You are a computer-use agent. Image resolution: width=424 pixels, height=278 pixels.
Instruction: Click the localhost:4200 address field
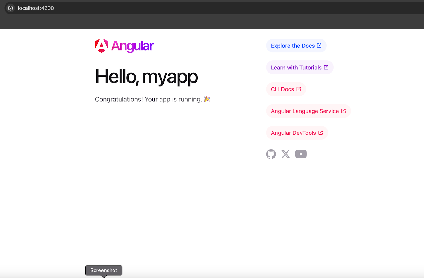[214, 8]
